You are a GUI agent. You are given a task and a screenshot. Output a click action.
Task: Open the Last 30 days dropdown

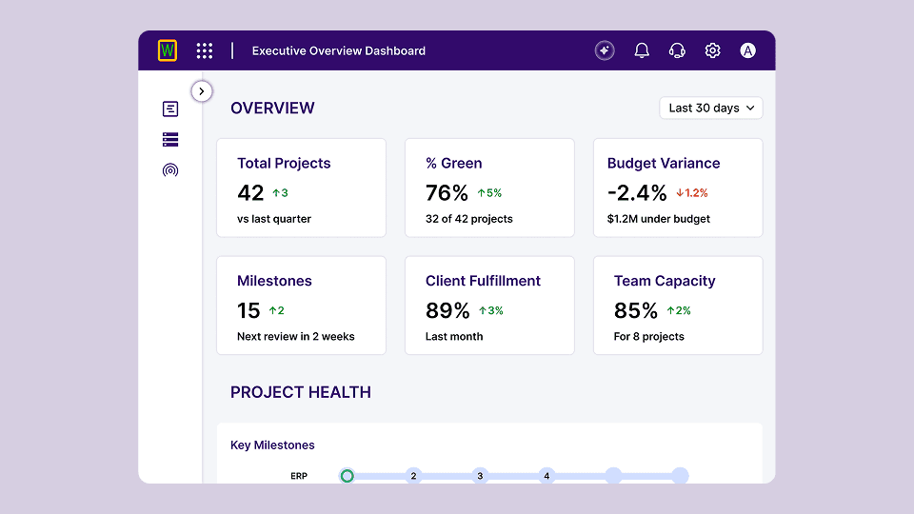711,108
